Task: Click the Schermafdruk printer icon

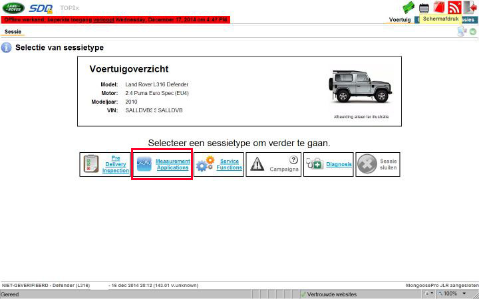Action: tap(424, 8)
